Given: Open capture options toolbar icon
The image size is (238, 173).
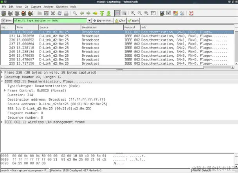Looking at the screenshot, I should [x=10, y=13].
